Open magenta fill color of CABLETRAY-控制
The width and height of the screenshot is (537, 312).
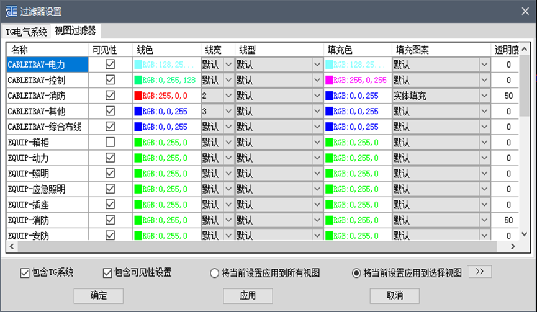(x=358, y=80)
